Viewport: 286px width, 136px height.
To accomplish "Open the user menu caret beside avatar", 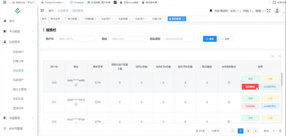I will (x=283, y=13).
